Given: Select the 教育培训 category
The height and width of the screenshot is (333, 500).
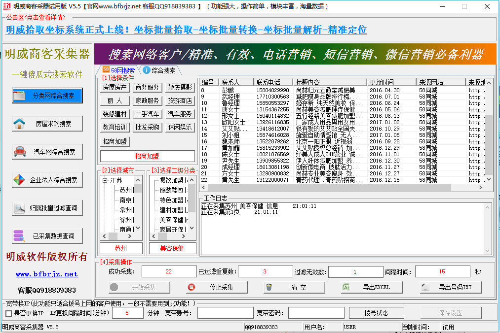Looking at the screenshot, I should pos(115,128).
